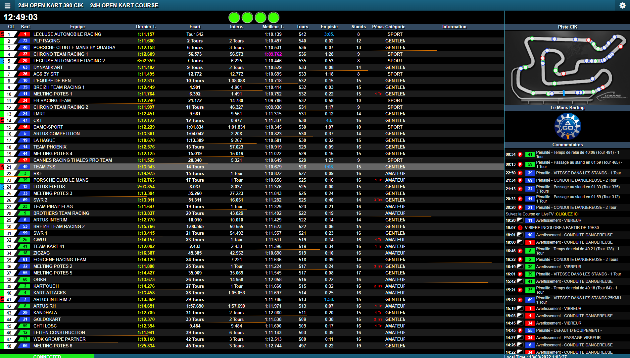The height and width of the screenshot is (358, 630).
Task: Select the LECLUSE AUTOMOBILE RACING team name
Action: (67, 34)
